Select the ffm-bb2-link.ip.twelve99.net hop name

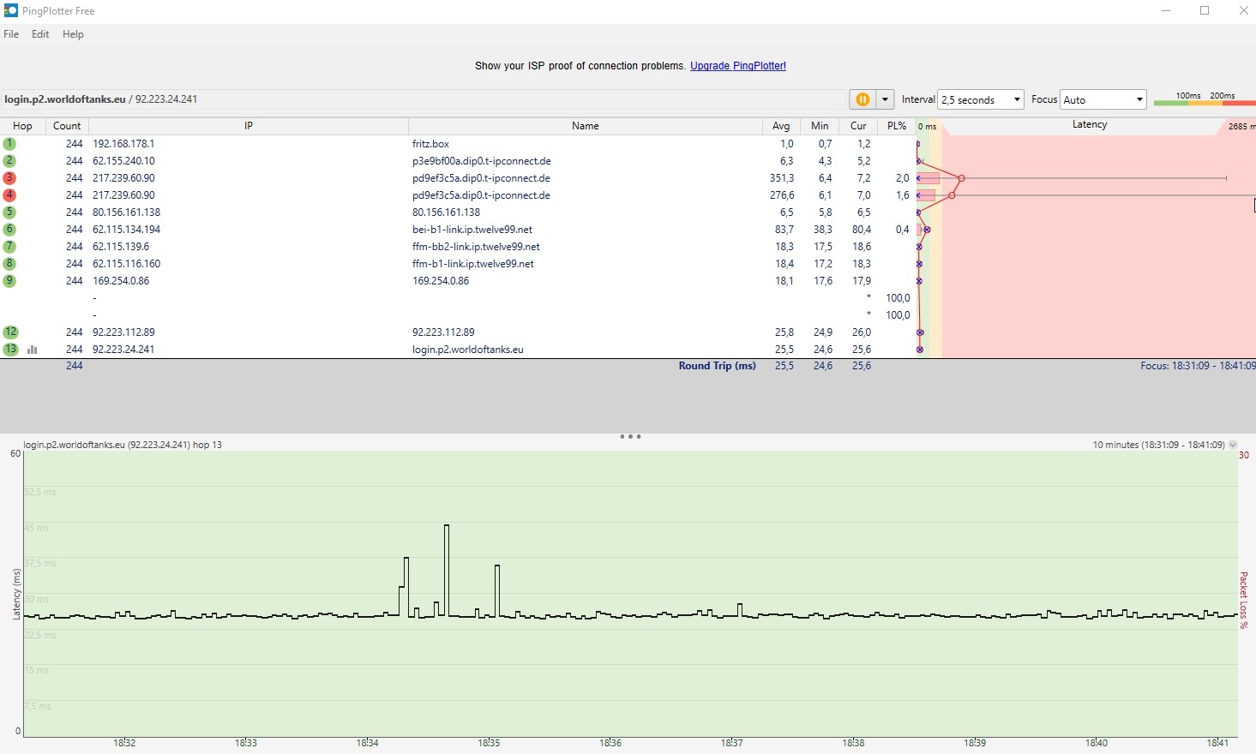pos(476,247)
